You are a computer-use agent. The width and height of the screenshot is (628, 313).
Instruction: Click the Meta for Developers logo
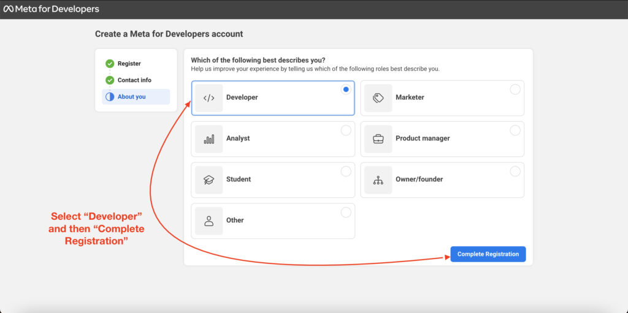[x=52, y=9]
